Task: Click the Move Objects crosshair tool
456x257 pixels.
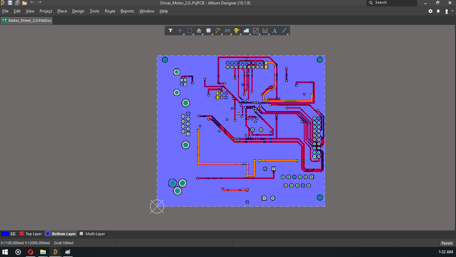Action: 180,31
